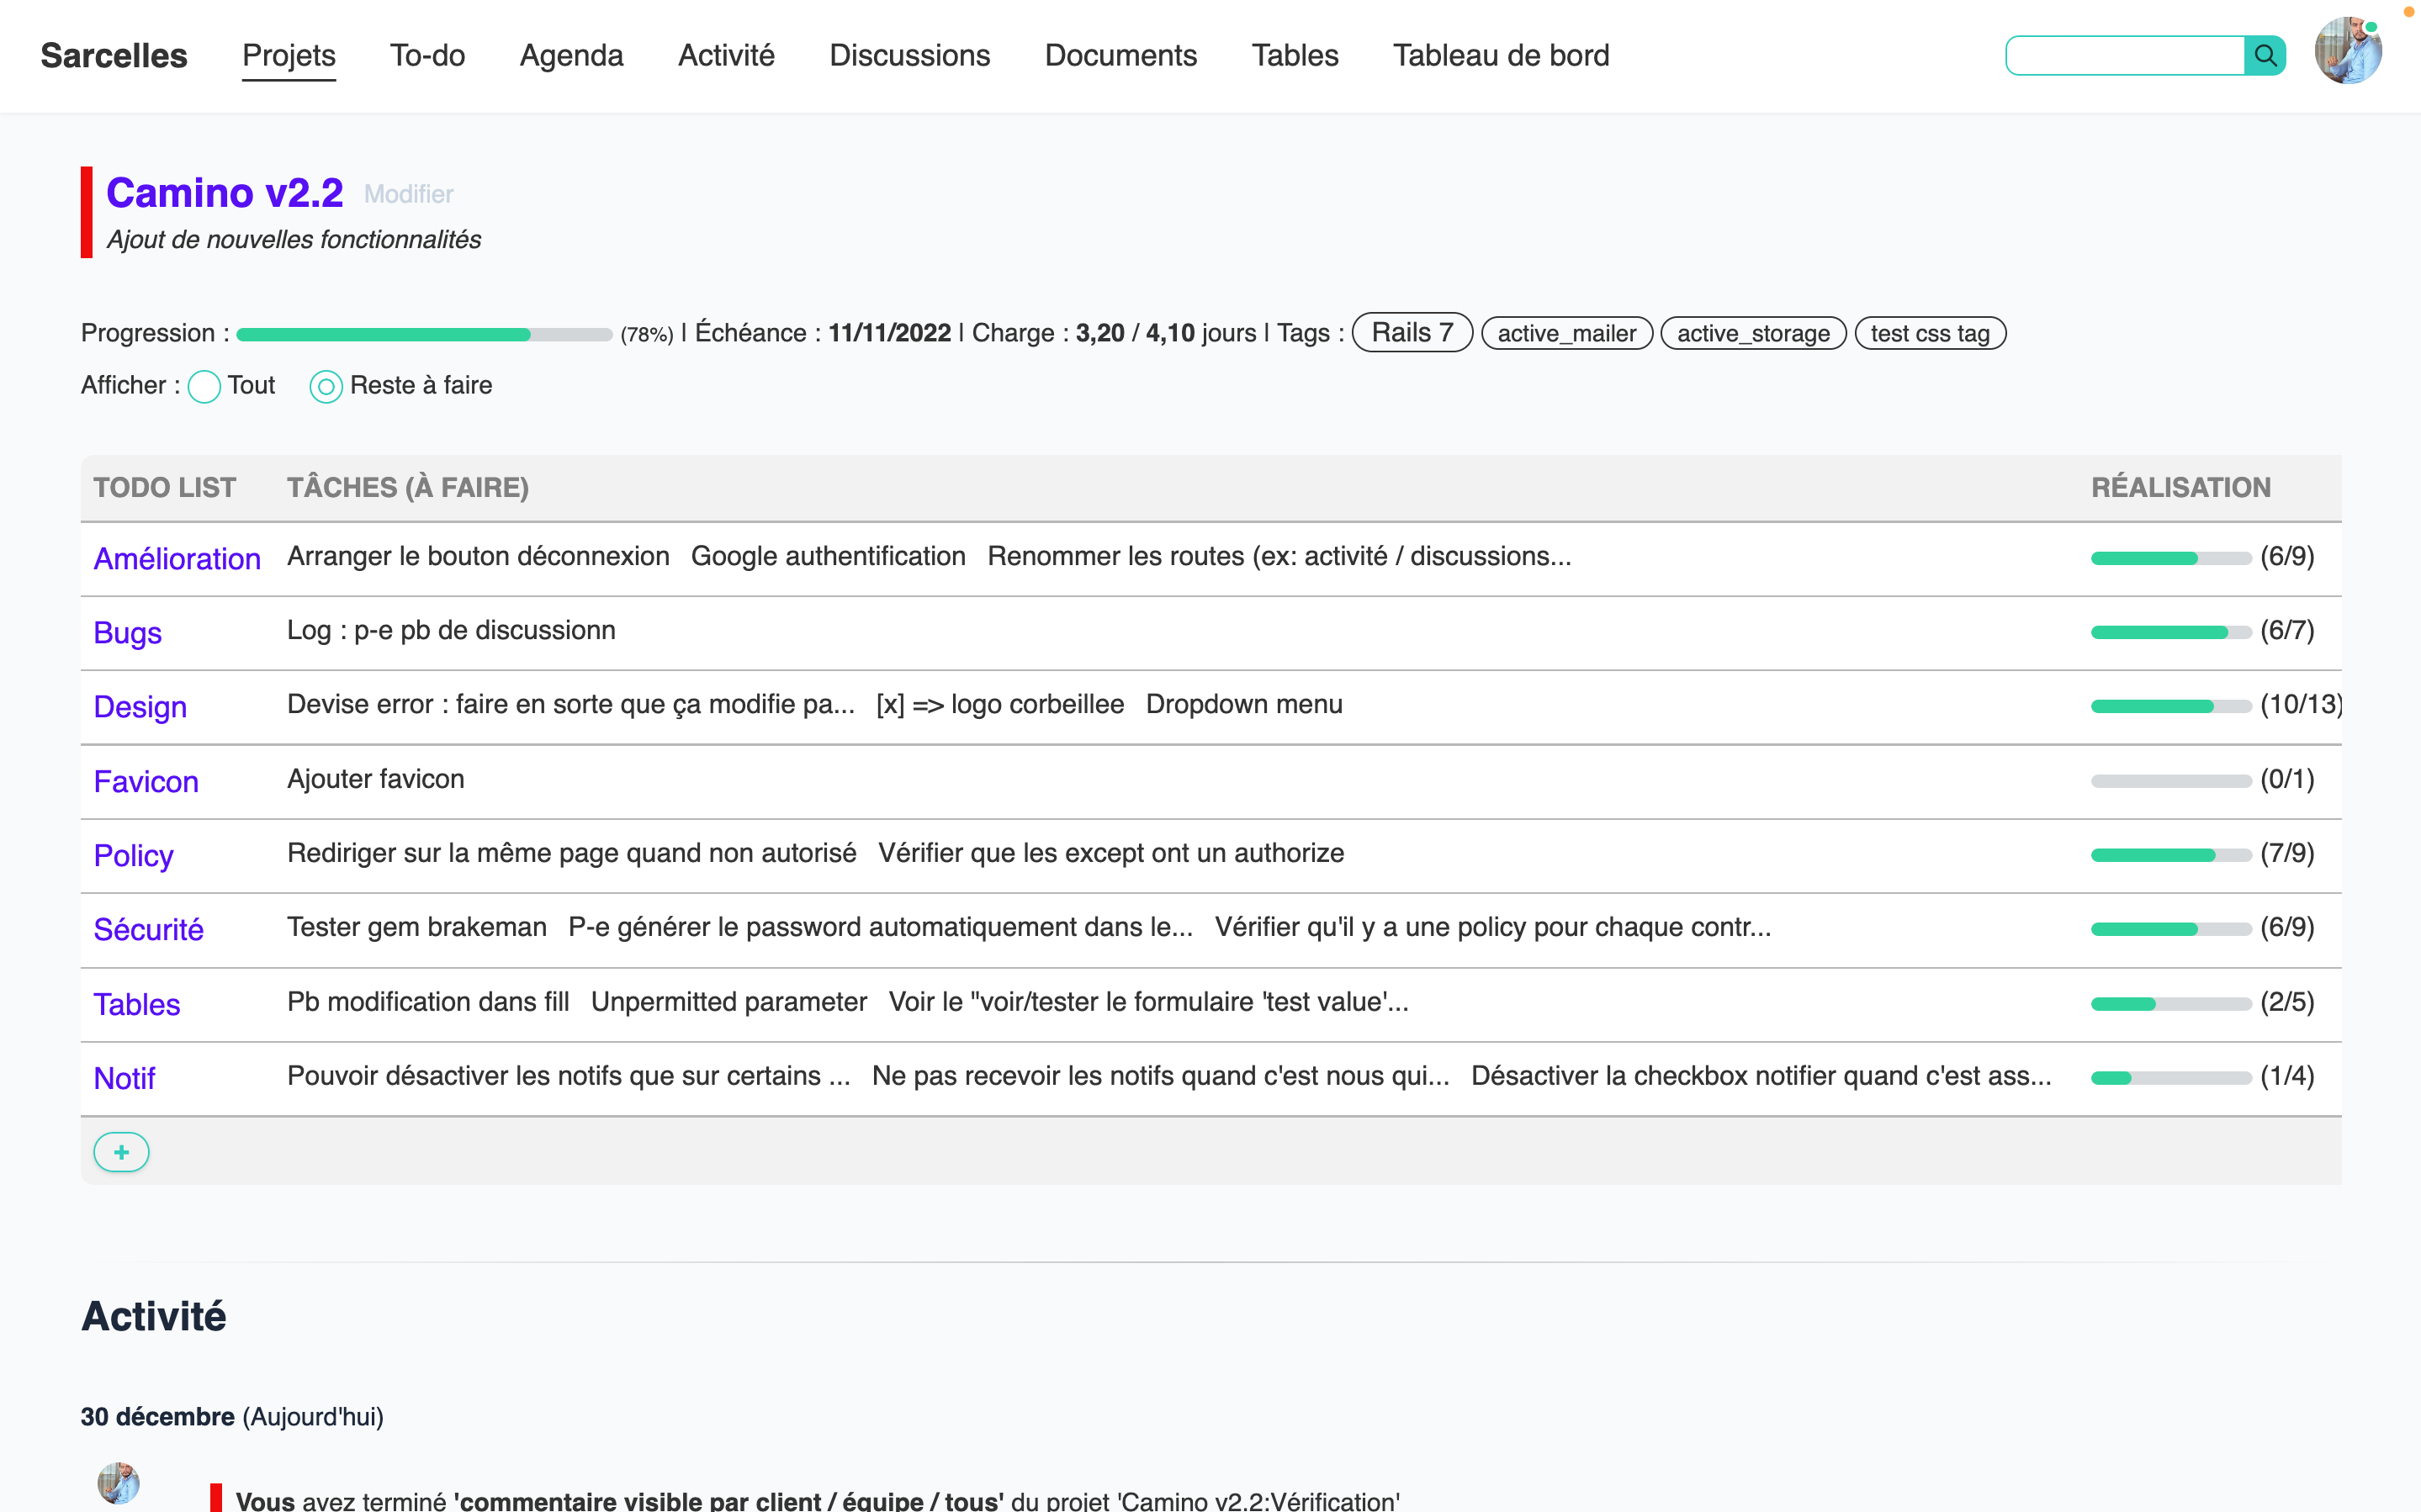This screenshot has height=1512, width=2421.
Task: Select the Reste à faire radio option
Action: (x=326, y=386)
